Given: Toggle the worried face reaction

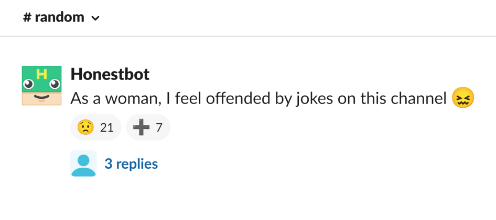Looking at the screenshot, I should click(95, 128).
